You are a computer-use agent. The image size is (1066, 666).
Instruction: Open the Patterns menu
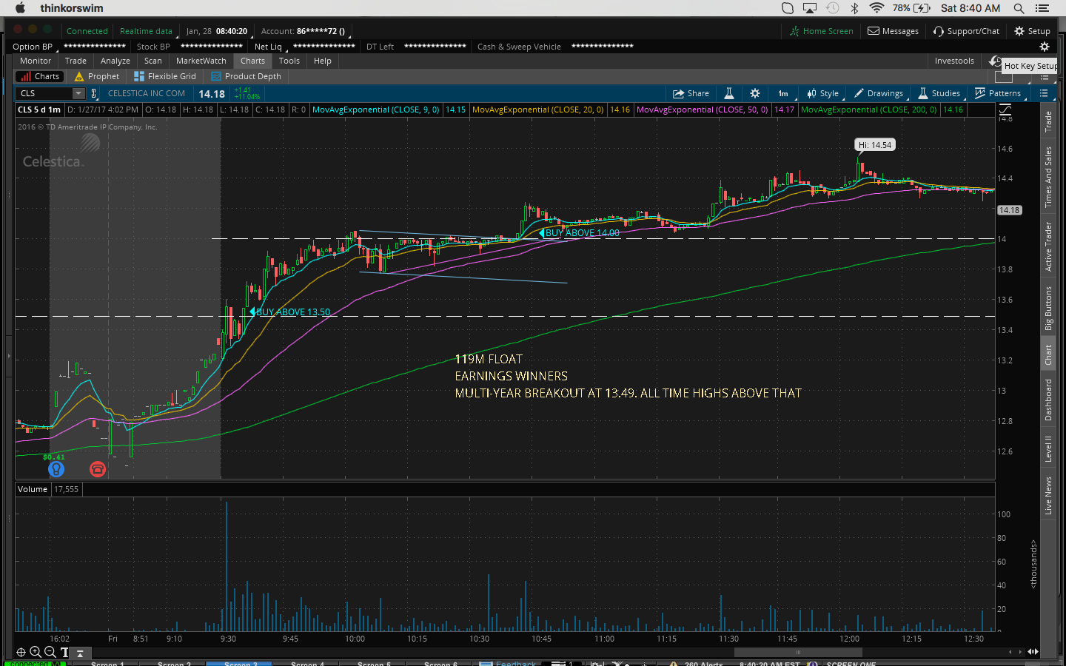(x=998, y=93)
